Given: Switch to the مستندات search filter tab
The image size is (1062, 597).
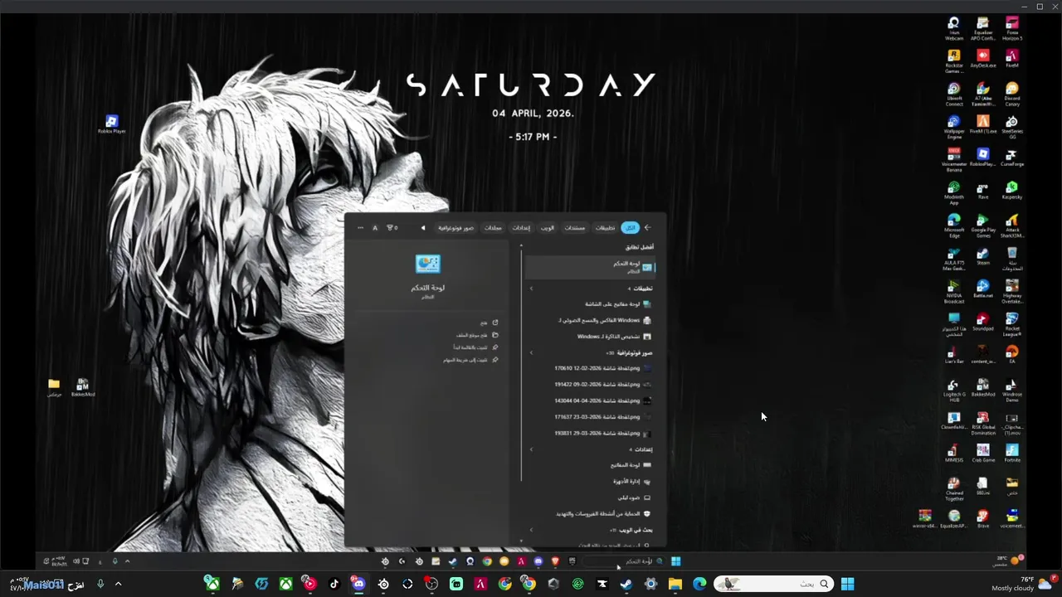Looking at the screenshot, I should [x=575, y=227].
